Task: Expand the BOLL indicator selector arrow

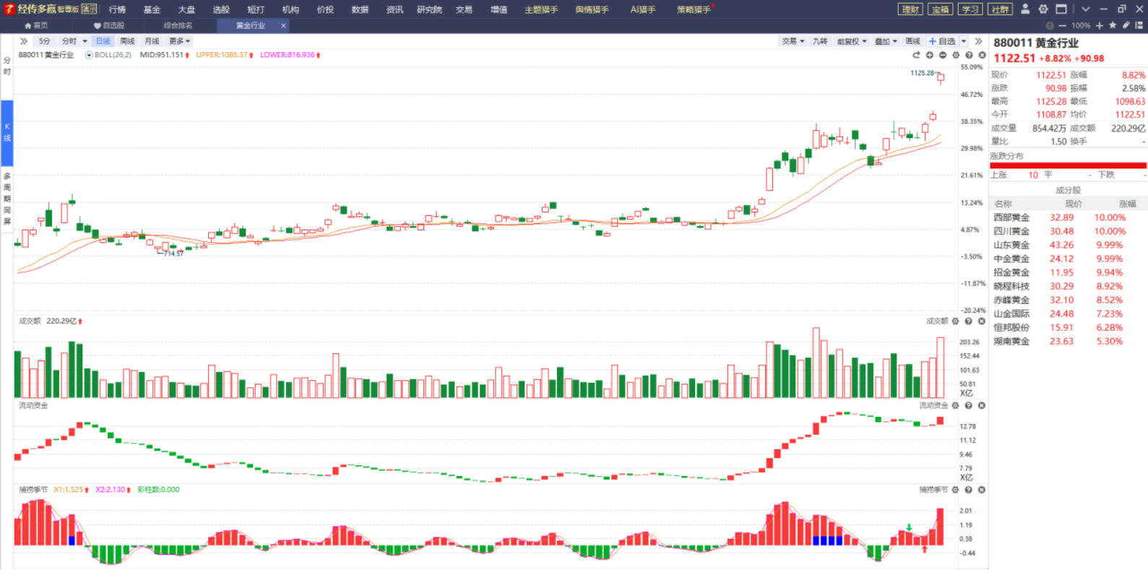Action: pyautogui.click(x=89, y=55)
